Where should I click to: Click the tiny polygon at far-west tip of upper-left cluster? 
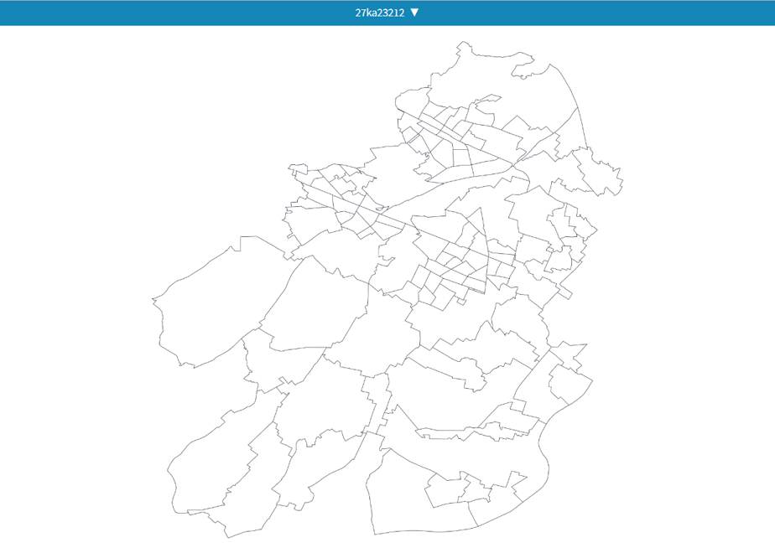[298, 170]
